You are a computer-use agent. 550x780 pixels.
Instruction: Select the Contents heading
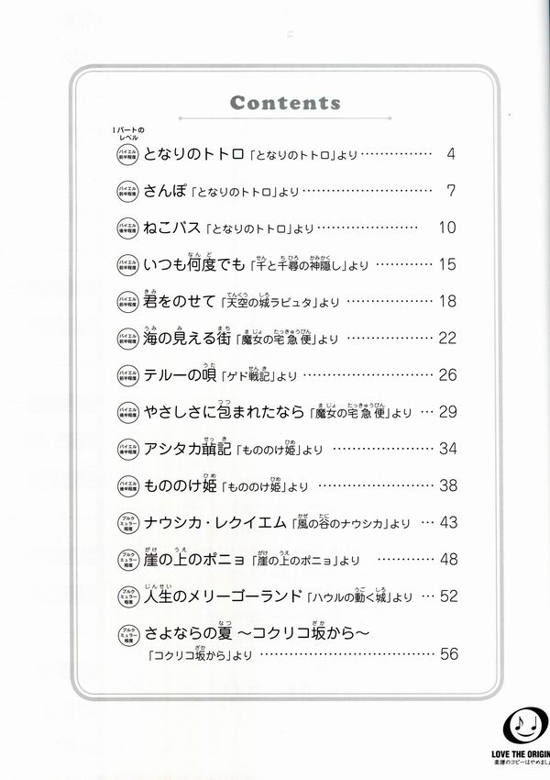click(x=286, y=103)
